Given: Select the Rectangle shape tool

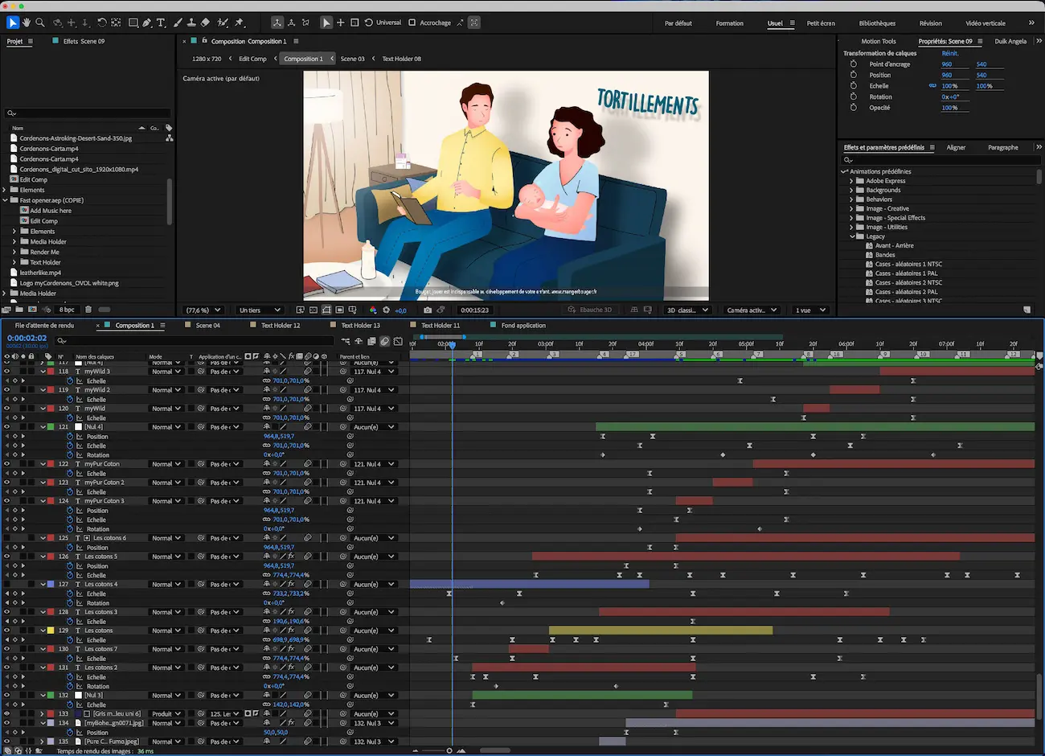Looking at the screenshot, I should (133, 23).
